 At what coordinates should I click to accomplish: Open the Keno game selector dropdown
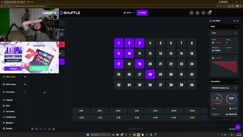(224, 33)
